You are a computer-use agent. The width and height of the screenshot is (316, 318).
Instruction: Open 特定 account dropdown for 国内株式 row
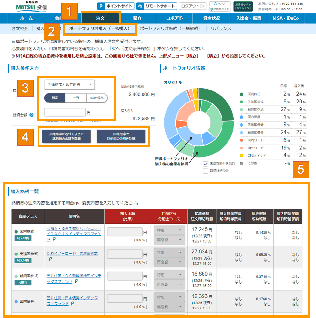click(169, 230)
